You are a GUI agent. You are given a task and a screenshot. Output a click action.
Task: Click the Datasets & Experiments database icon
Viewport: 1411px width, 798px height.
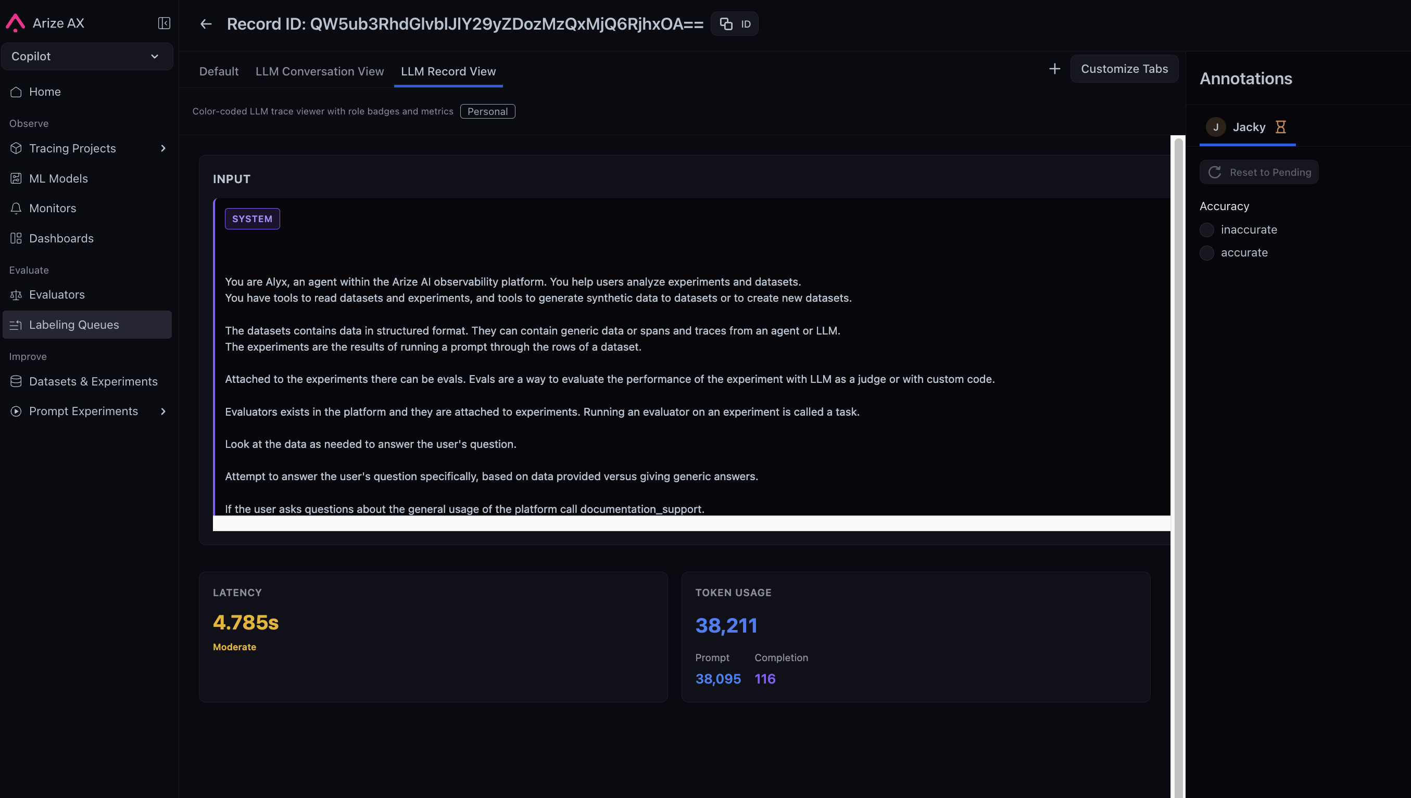(x=16, y=381)
